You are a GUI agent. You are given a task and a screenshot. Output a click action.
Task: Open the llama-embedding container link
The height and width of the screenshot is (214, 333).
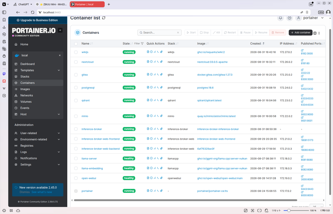92,169
